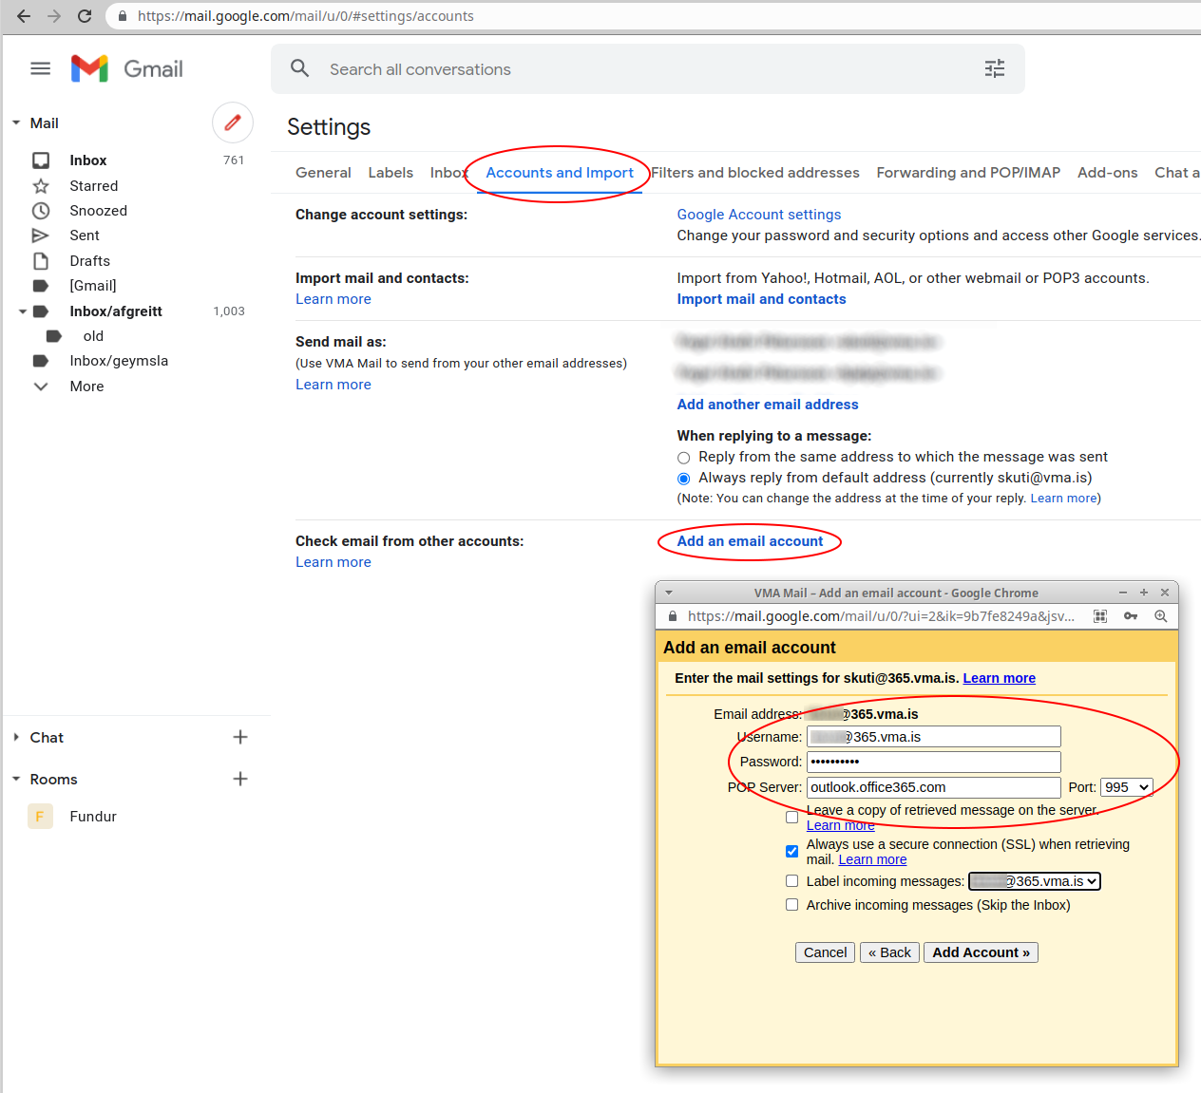The image size is (1201, 1093).
Task: Click the Starred star icon
Action: 41,186
